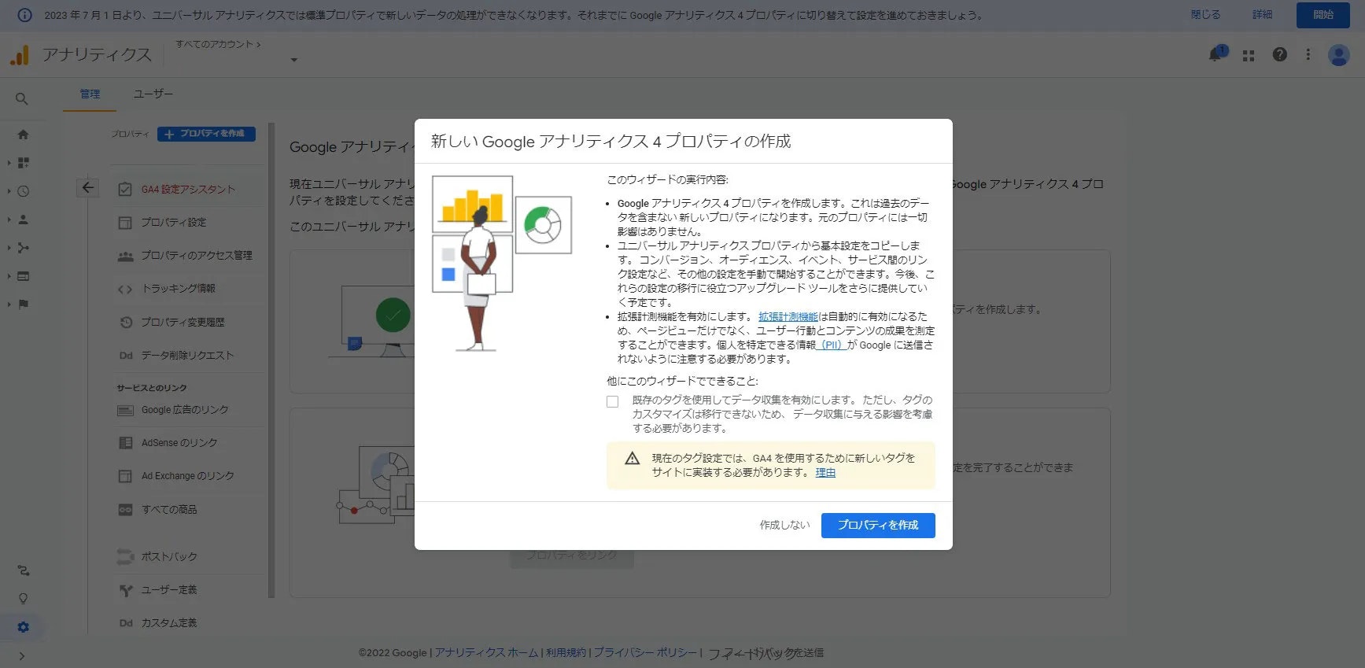The image size is (1365, 668).
Task: Expand the account selector dropdown arrow
Action: click(294, 60)
